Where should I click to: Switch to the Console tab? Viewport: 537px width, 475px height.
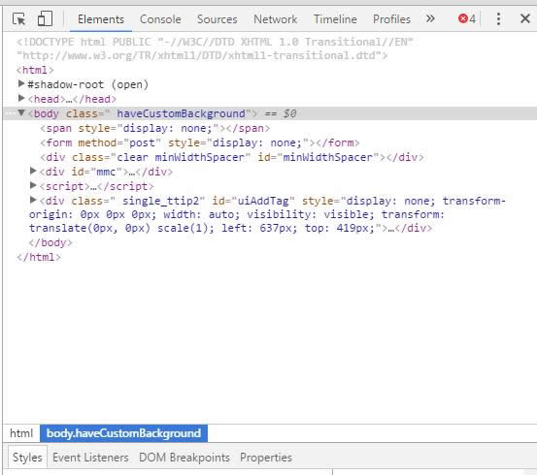point(160,19)
